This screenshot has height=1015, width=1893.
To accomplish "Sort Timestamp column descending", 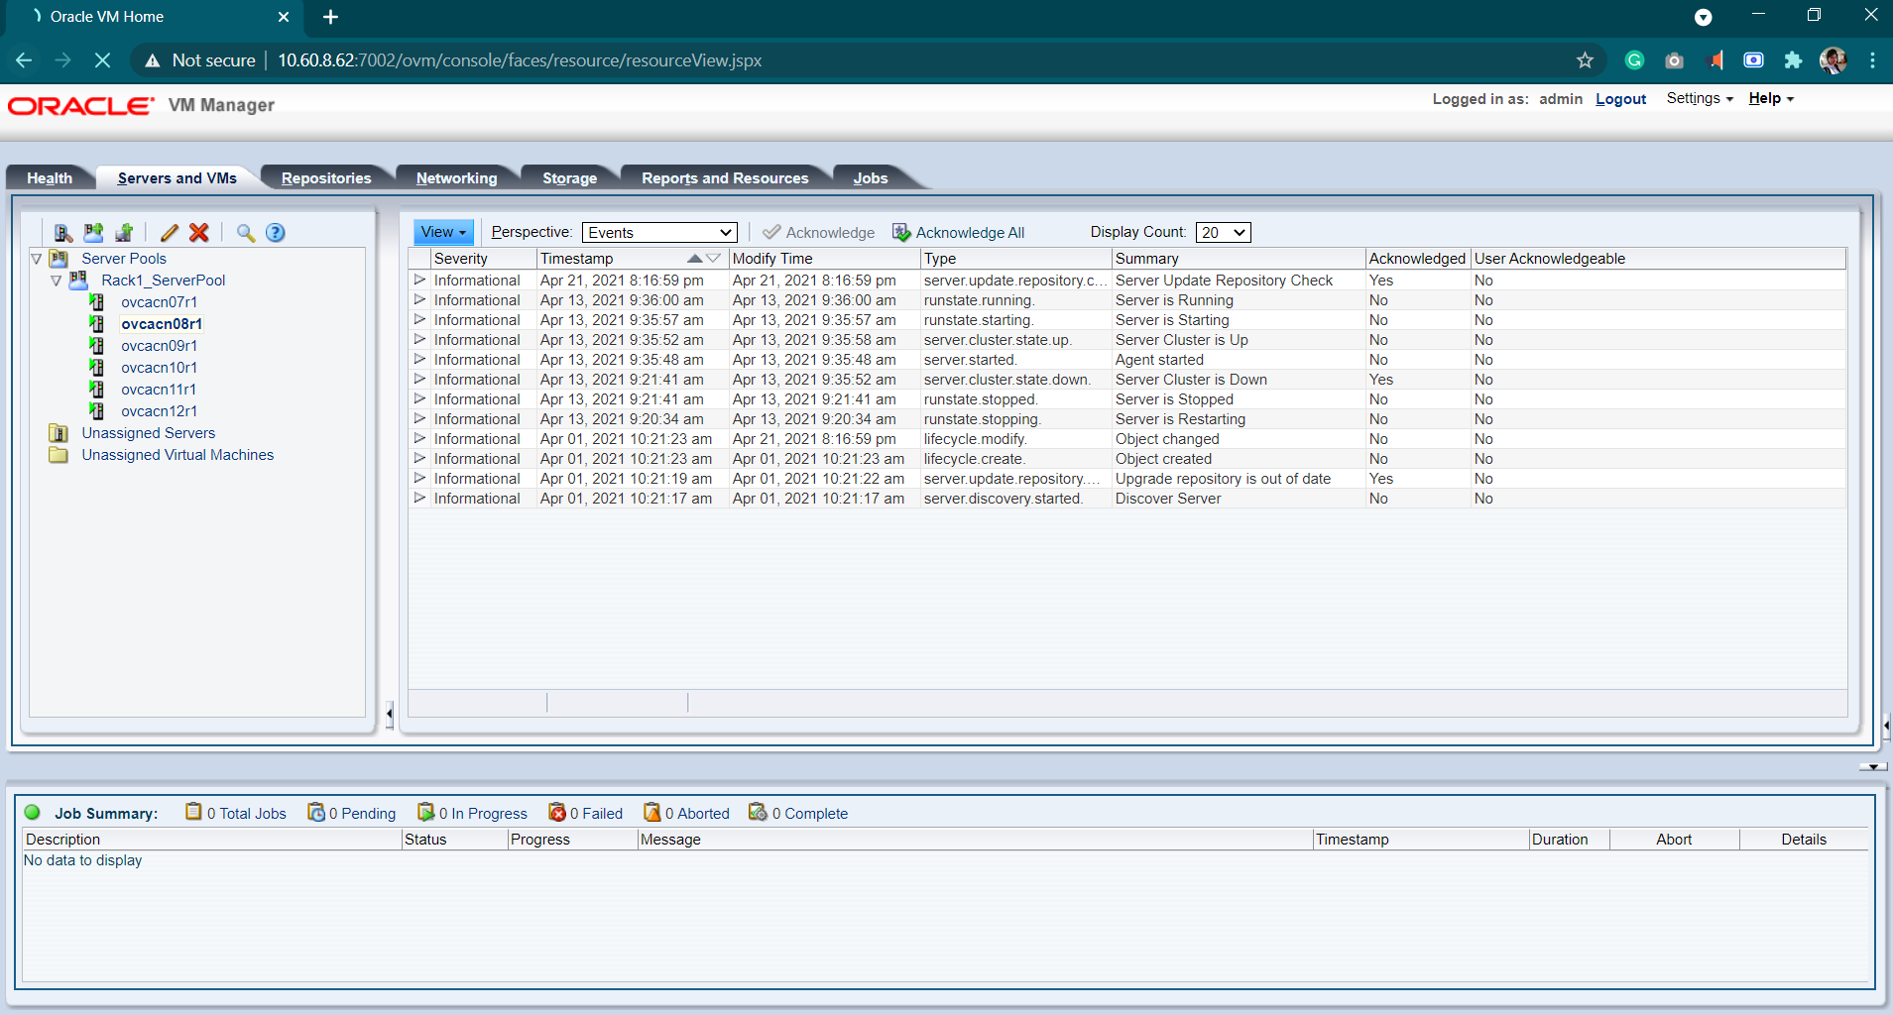I will (x=713, y=259).
